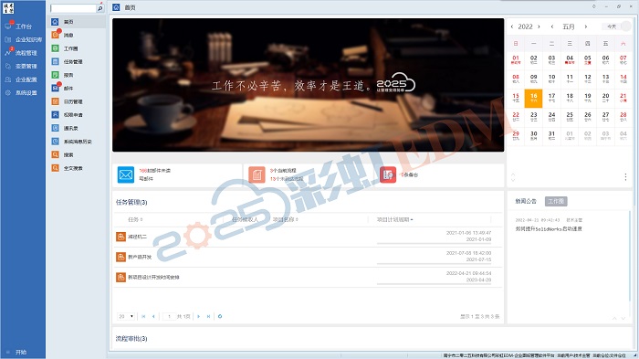639x359 pixels.
Task: Open 系统设置 gear item
Action: 26,92
